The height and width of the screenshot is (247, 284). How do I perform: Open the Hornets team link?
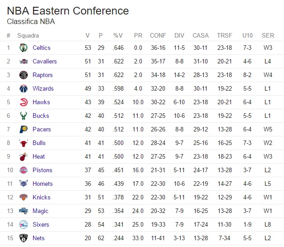pyautogui.click(x=43, y=184)
